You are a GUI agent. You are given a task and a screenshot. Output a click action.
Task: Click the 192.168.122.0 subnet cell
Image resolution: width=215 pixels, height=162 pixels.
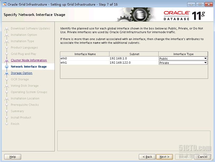[x=134, y=63]
